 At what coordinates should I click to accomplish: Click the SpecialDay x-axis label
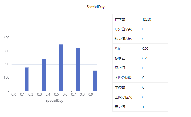tap(54, 101)
